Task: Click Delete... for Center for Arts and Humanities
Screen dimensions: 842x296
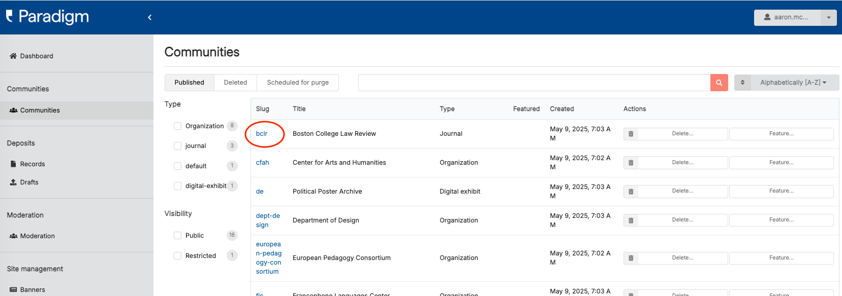Action: click(682, 163)
